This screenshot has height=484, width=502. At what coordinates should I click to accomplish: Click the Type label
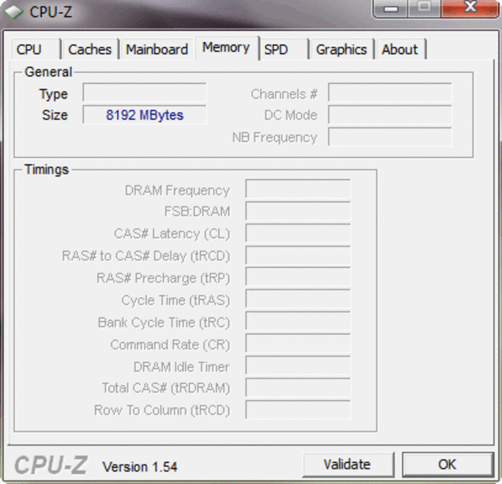tap(53, 94)
